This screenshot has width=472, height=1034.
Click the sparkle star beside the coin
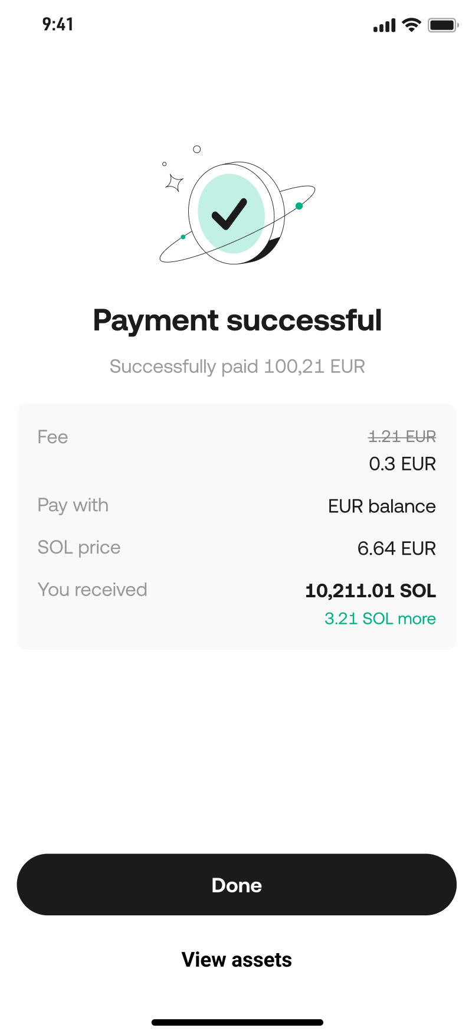(x=174, y=183)
